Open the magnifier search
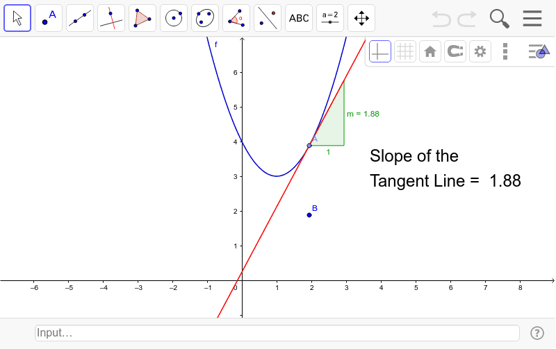 pos(500,19)
